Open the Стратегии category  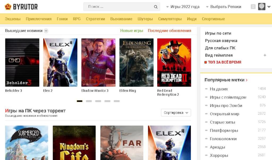95,19
